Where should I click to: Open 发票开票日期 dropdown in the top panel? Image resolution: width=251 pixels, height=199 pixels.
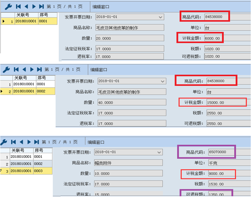pos(161,17)
